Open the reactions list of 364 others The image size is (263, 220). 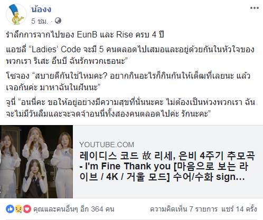[x=74, y=209]
